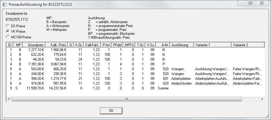This screenshot has height=120, width=271.
Task: Close the Preisaufschlüsselung dialog
Action: pyautogui.click(x=262, y=3)
